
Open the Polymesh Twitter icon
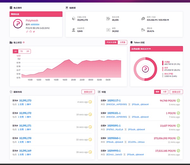click(34, 31)
